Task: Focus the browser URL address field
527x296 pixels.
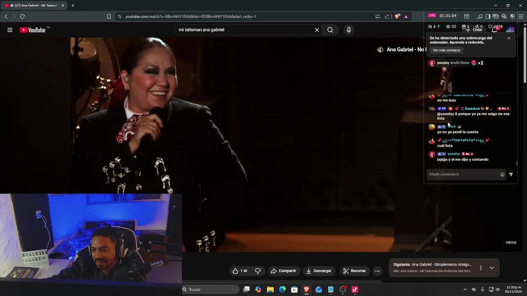Action: coord(247,16)
